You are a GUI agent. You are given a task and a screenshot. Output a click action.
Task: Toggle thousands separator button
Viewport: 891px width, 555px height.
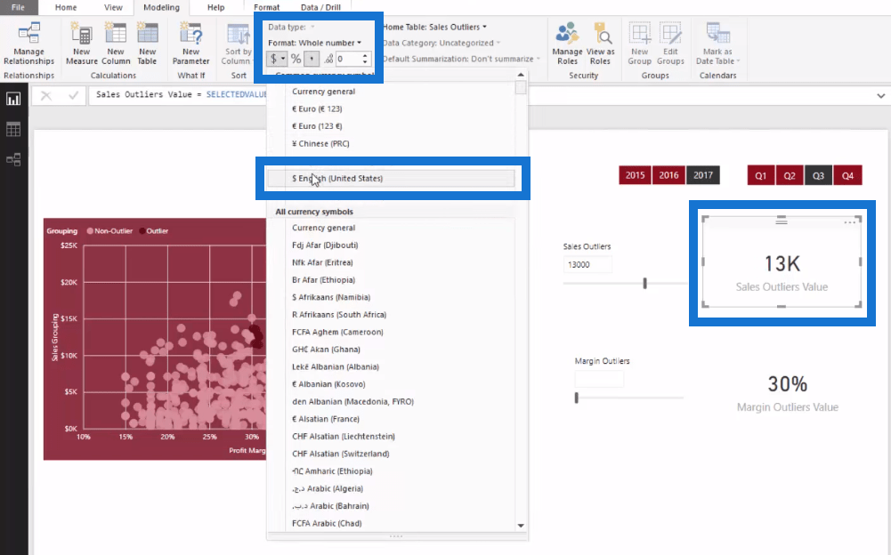(x=312, y=59)
